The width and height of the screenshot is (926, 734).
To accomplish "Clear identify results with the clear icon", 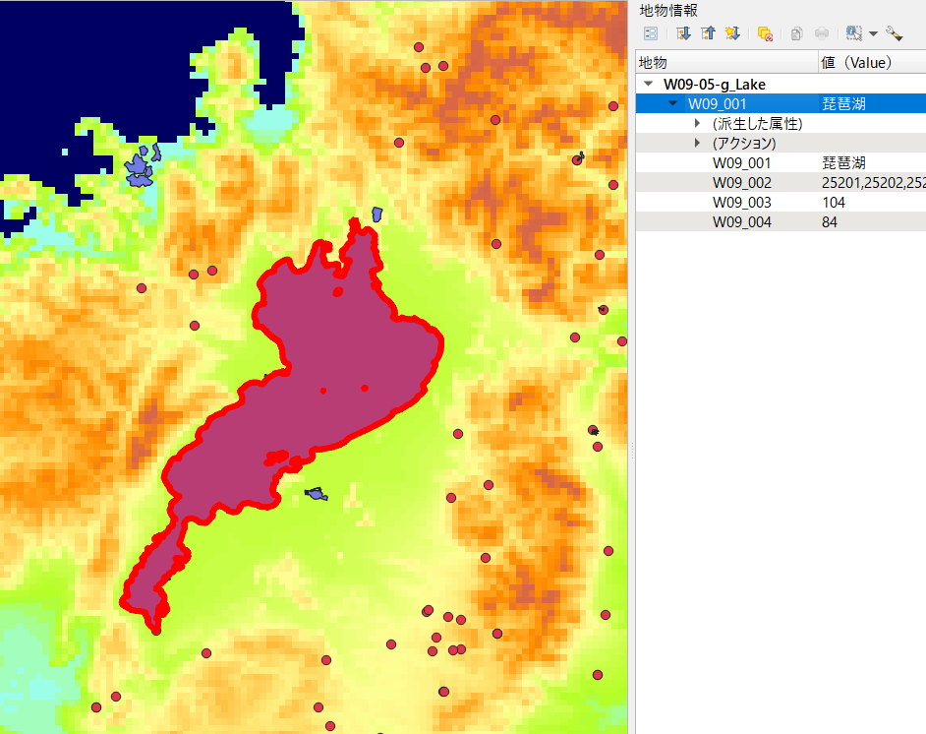I will tap(764, 32).
